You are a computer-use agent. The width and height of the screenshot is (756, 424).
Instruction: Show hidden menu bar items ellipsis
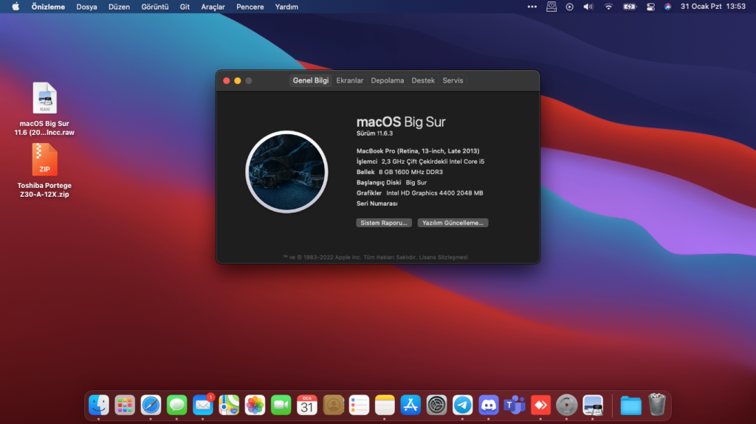click(532, 7)
